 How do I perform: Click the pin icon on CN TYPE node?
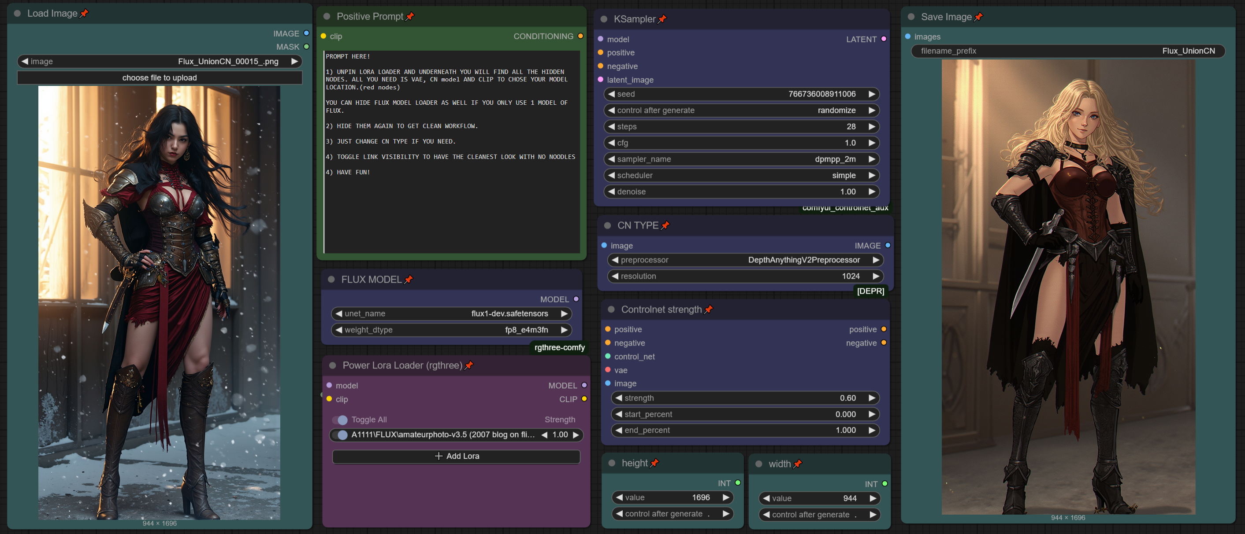(665, 225)
